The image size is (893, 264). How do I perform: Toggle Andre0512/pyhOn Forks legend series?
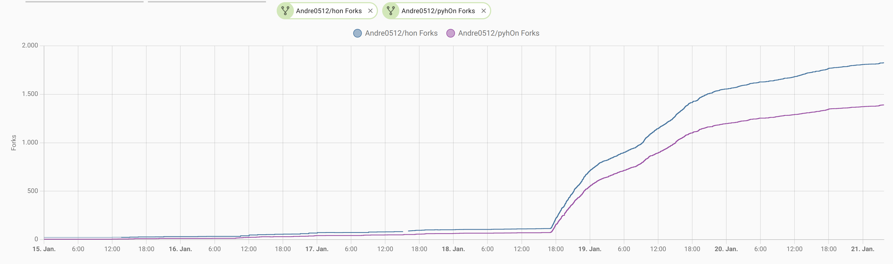[x=493, y=33]
